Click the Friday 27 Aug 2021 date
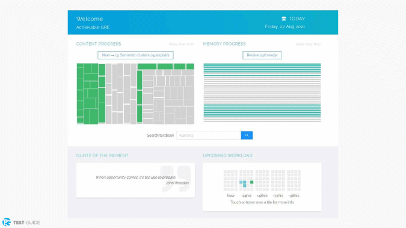This screenshot has width=406, height=228. (x=285, y=26)
